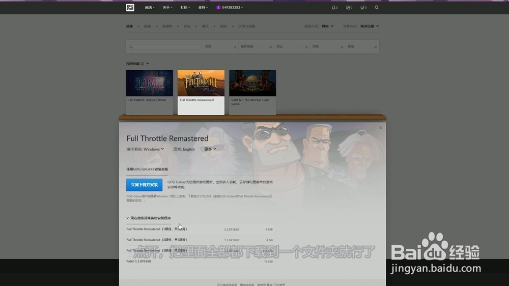Open the 社区 menu
Image resolution: width=509 pixels, height=286 pixels.
[185, 8]
